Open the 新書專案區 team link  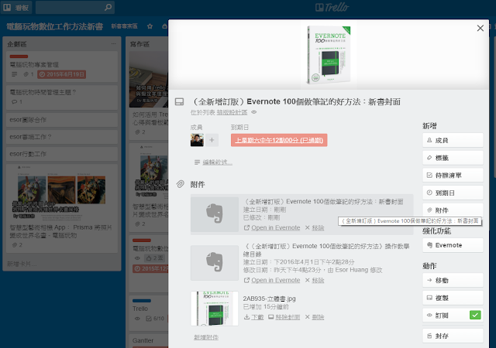click(x=124, y=26)
